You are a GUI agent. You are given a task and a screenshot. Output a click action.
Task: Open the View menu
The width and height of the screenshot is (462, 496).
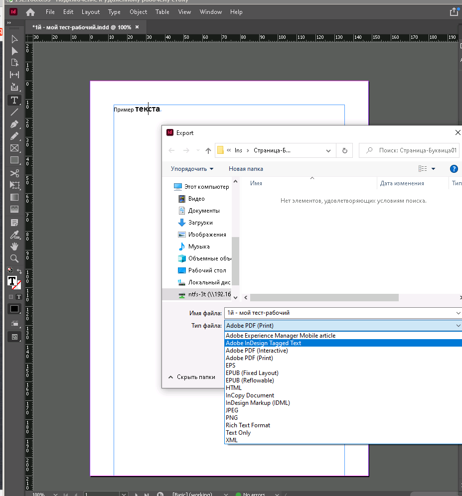click(x=184, y=12)
